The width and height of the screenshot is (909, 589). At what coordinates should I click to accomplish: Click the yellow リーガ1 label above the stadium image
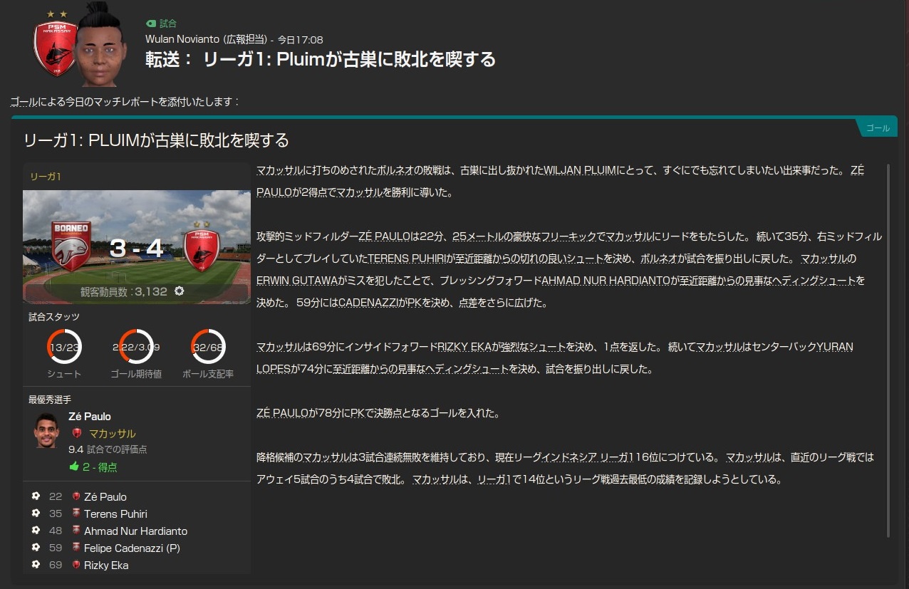pos(45,176)
